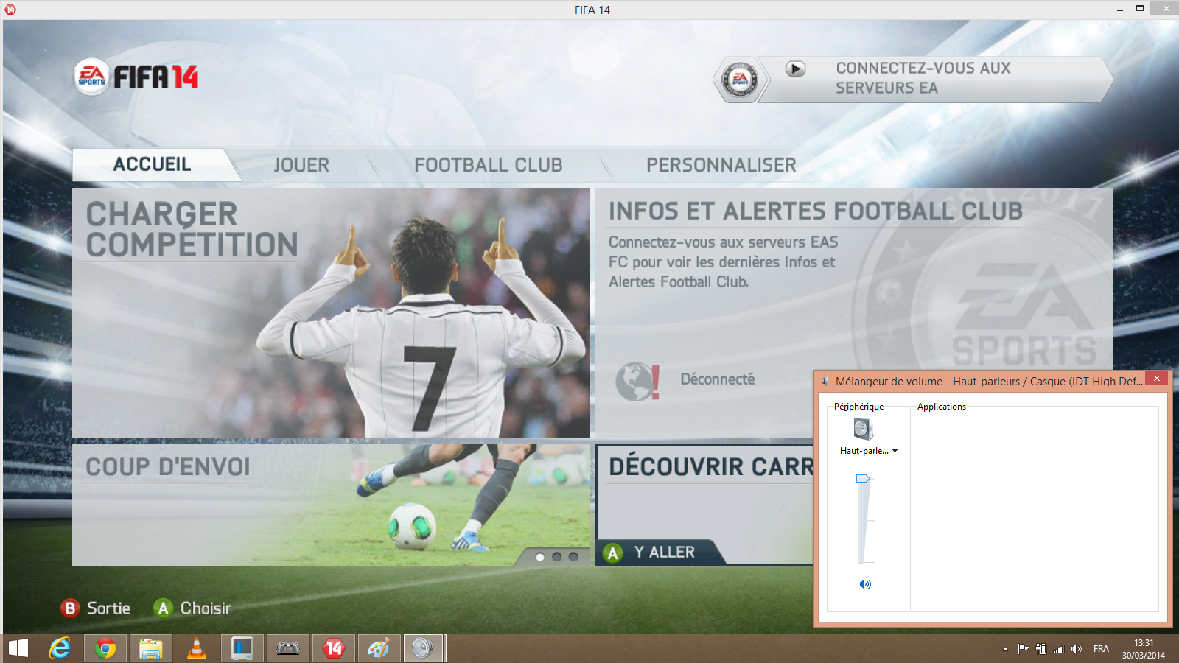Click the DÉCOUVRIR CARR tile heading

pyautogui.click(x=710, y=466)
